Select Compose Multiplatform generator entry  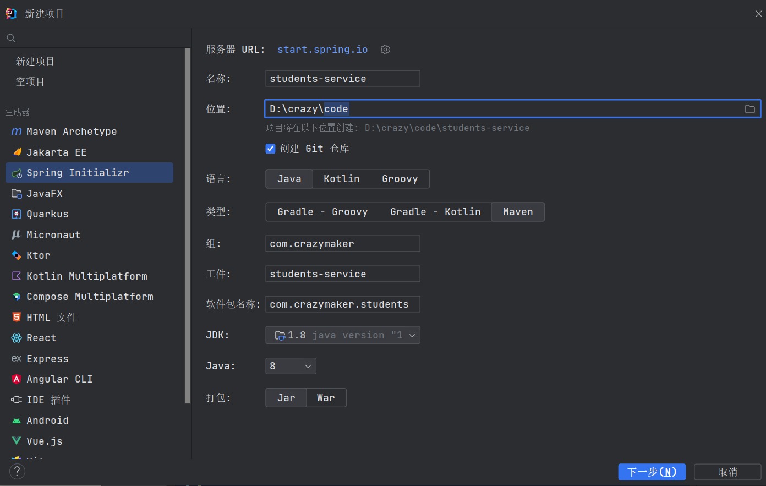point(89,297)
